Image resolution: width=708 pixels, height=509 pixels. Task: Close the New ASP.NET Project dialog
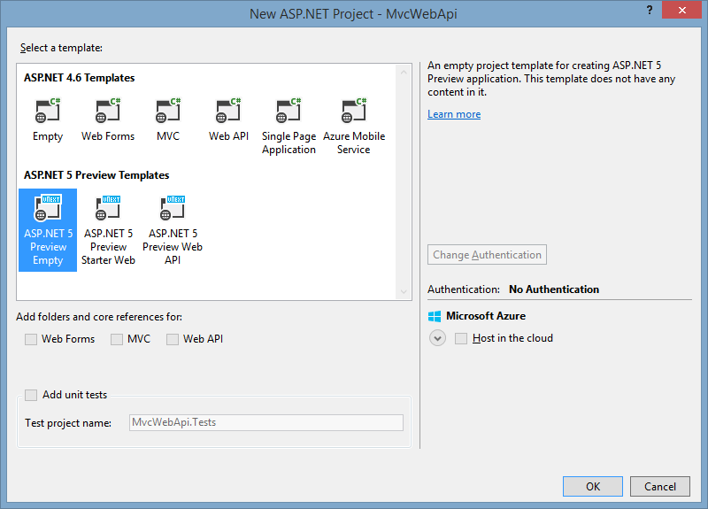(x=681, y=10)
